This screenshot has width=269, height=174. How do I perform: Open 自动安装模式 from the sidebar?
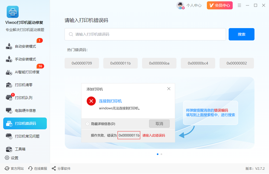click(25, 47)
